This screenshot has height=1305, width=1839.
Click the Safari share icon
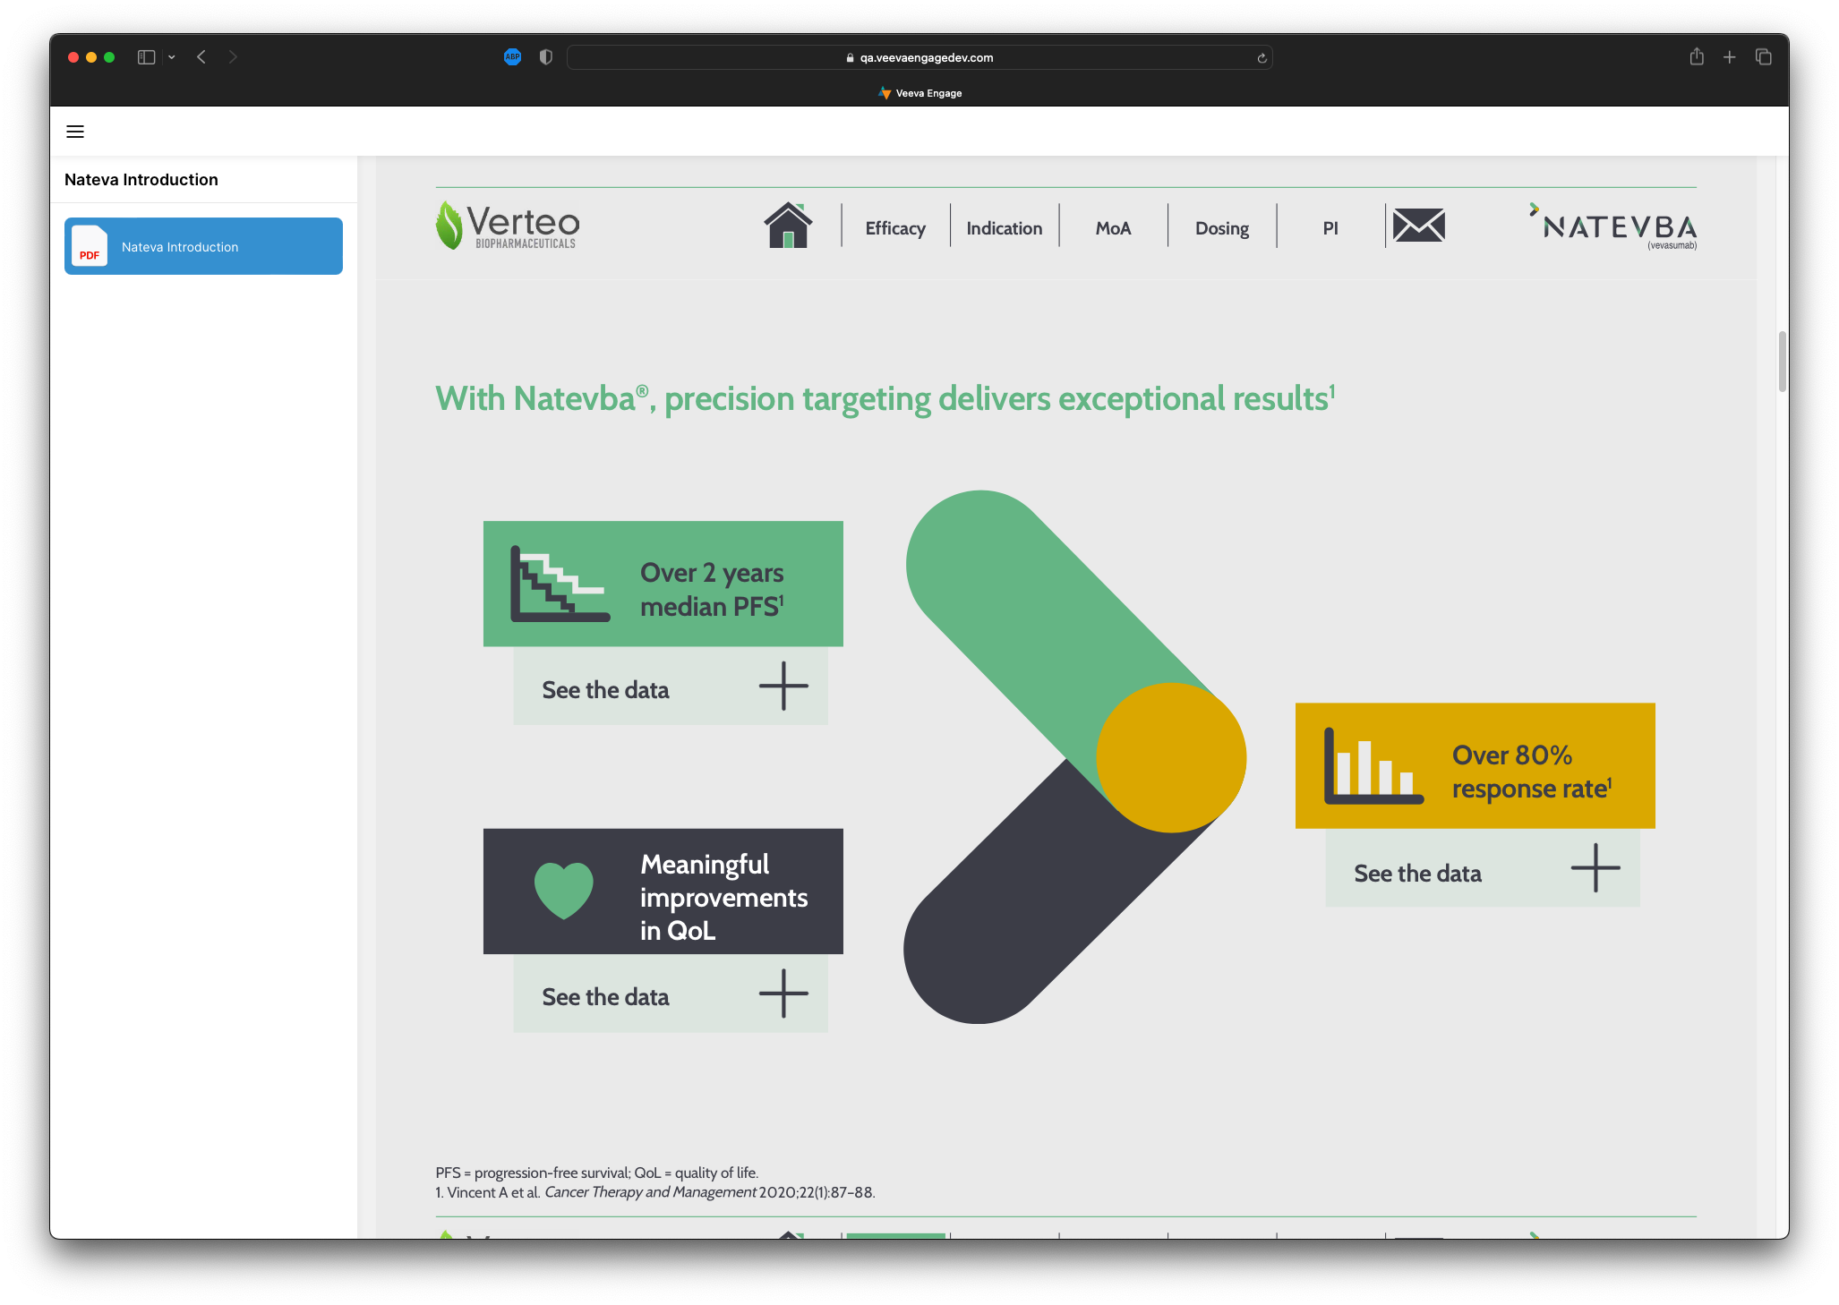[1696, 57]
